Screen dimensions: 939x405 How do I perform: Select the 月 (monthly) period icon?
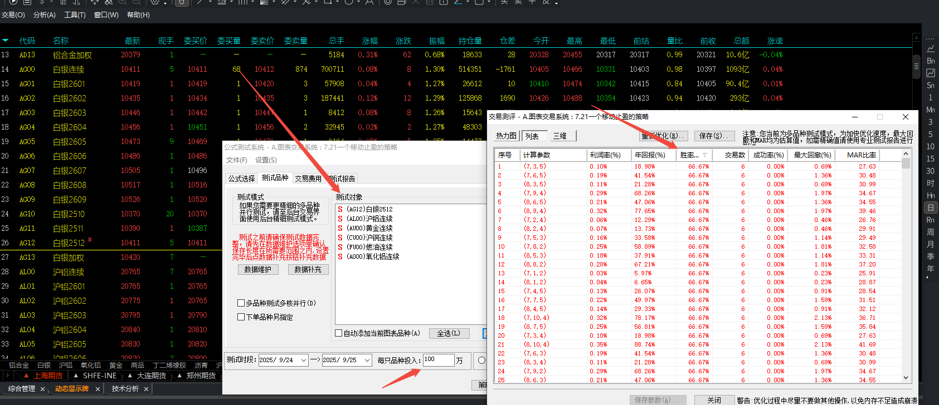pos(931,244)
